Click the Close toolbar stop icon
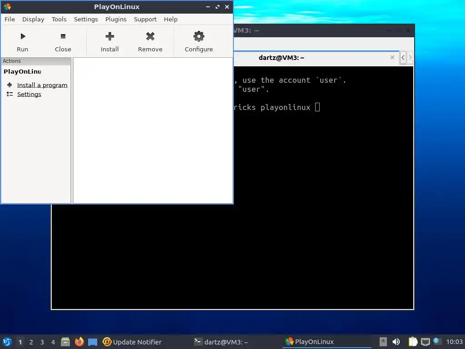465x349 pixels. (x=63, y=36)
